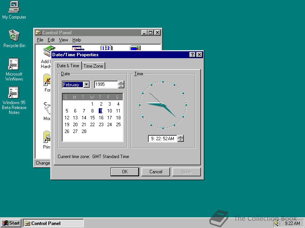Open the View menu in Control Panel
The width and height of the screenshot is (305, 228).
63,40
